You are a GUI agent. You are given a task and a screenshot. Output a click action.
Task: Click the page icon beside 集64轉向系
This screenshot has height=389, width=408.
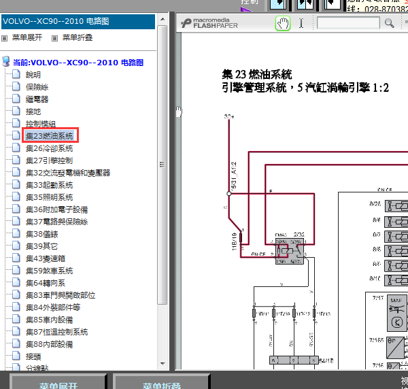click(16, 282)
